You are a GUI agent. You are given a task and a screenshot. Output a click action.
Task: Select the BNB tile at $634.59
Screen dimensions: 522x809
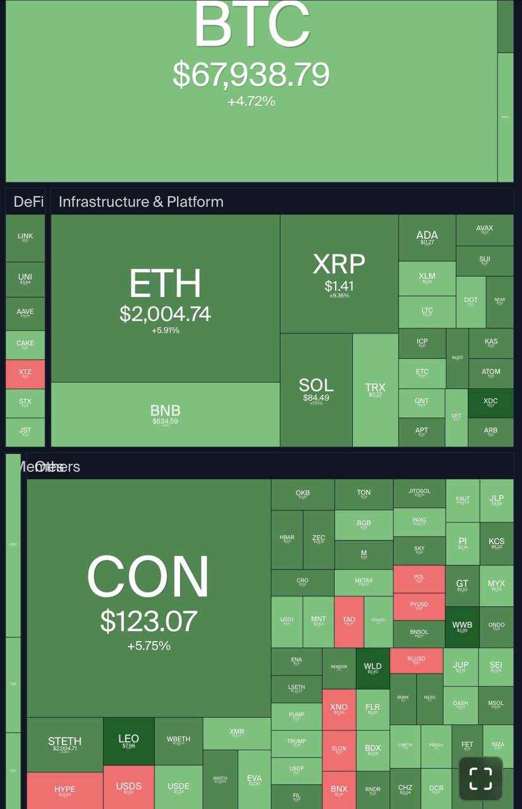point(165,414)
